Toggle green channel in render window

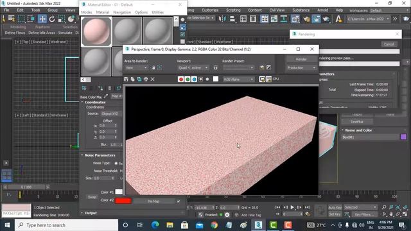click(188, 79)
